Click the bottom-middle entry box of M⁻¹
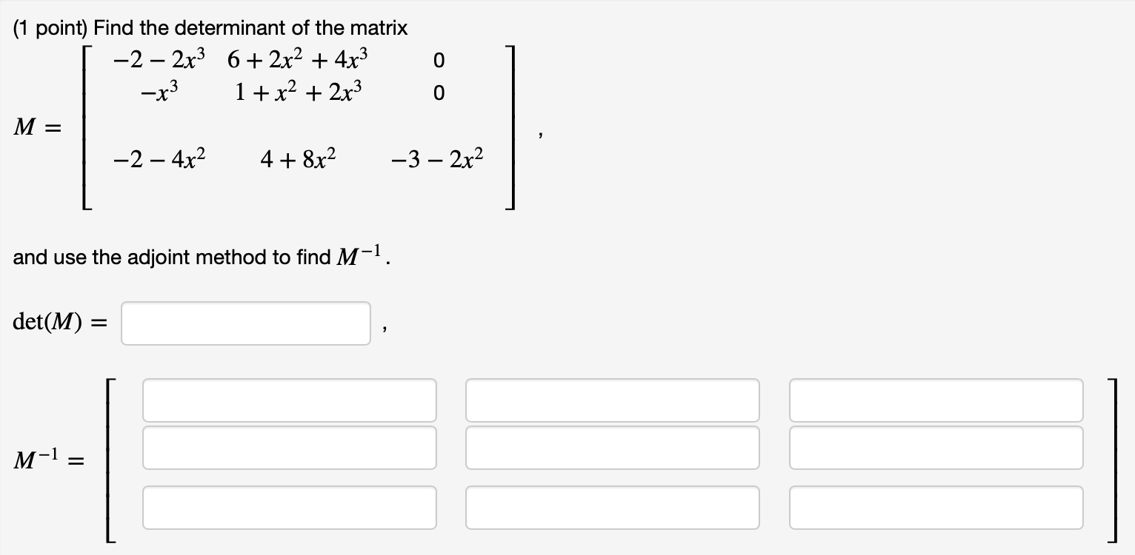The height and width of the screenshot is (555, 1135). pos(613,507)
